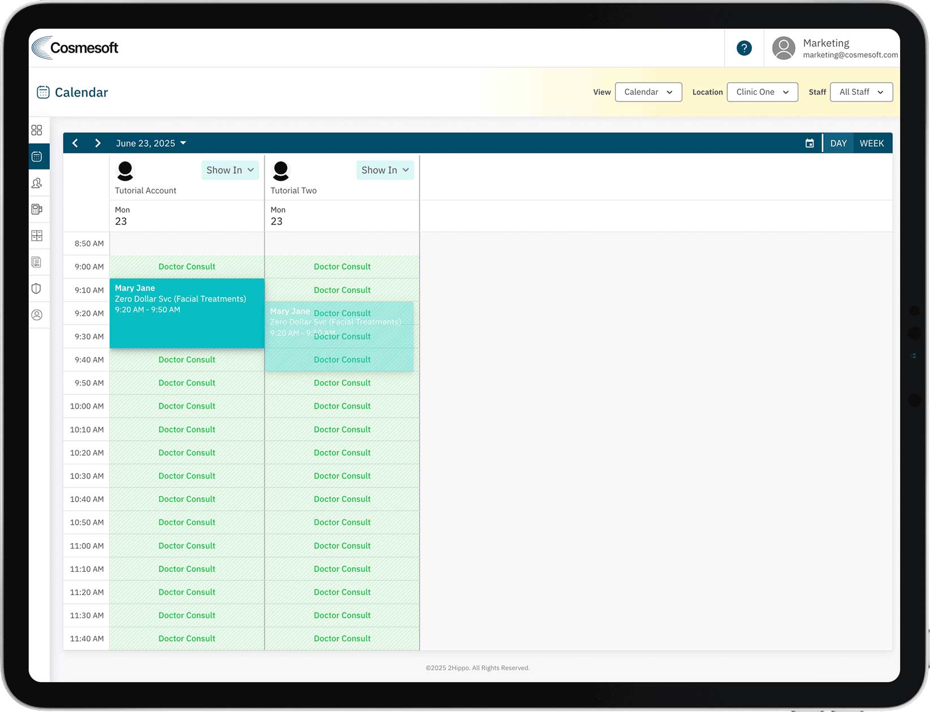Viewport: 930px width, 712px height.
Task: Switch to the DAY view
Action: click(838, 144)
